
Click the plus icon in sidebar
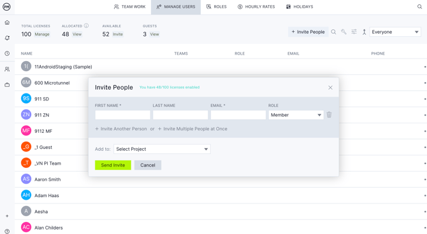[7, 216]
